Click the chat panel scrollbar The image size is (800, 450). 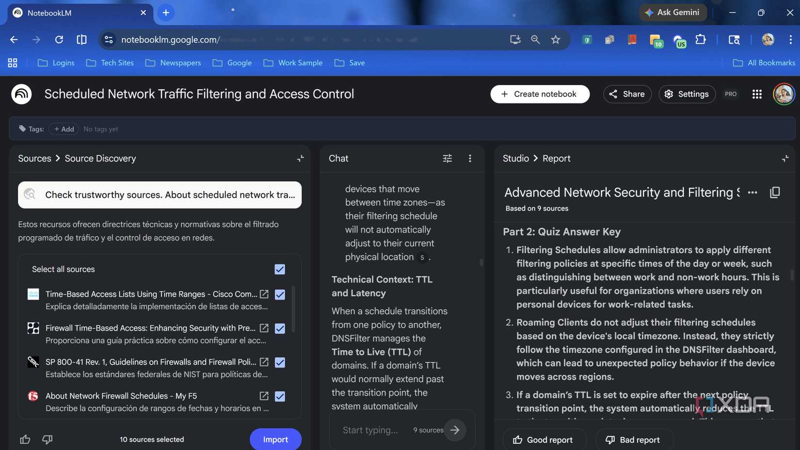(x=481, y=262)
